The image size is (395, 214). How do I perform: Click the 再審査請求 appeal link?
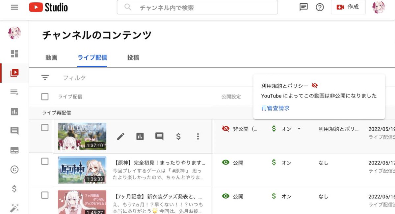click(x=276, y=108)
